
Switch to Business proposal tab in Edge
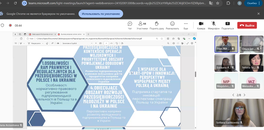[x=71, y=34]
